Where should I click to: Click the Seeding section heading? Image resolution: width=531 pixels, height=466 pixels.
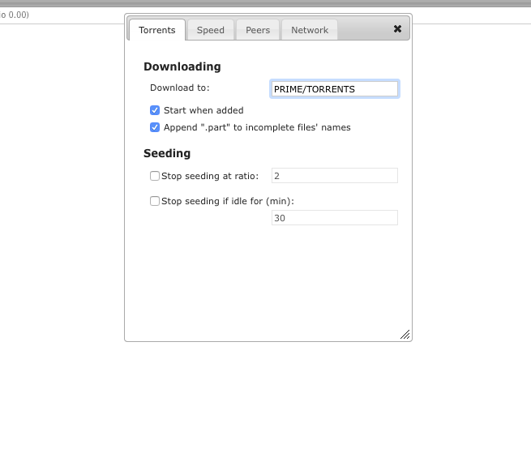pos(167,153)
